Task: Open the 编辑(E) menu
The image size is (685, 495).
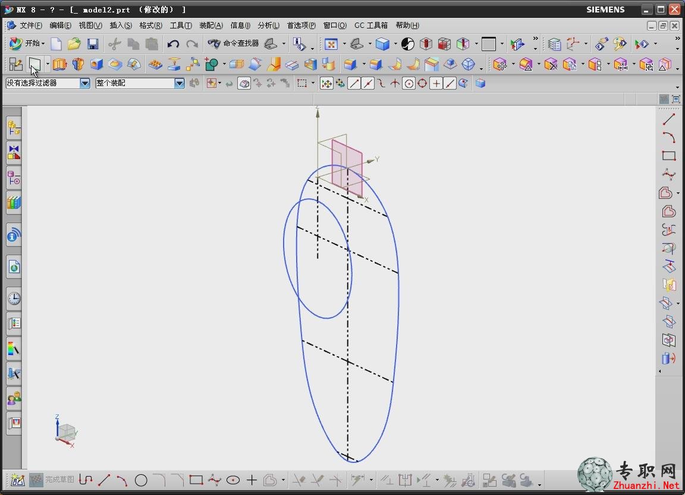Action: [x=60, y=26]
